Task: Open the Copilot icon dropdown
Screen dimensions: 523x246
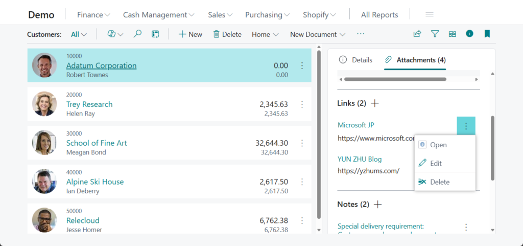Action: pos(115,34)
